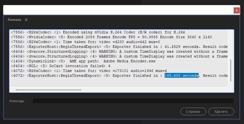Click the line 'video =4230 audio=442 mux=0'
This screenshot has width=244, height=124.
coord(86,42)
